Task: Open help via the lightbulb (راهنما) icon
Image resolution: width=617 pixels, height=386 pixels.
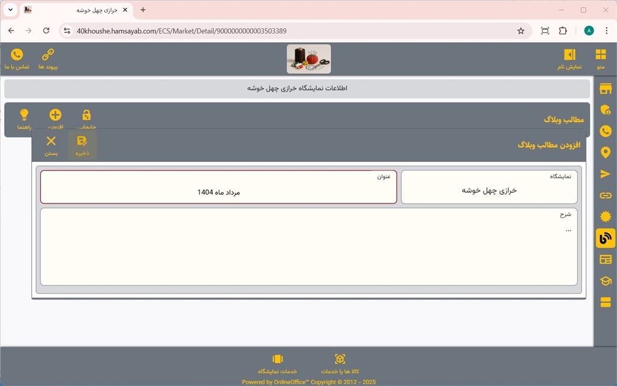Action: pos(24,116)
